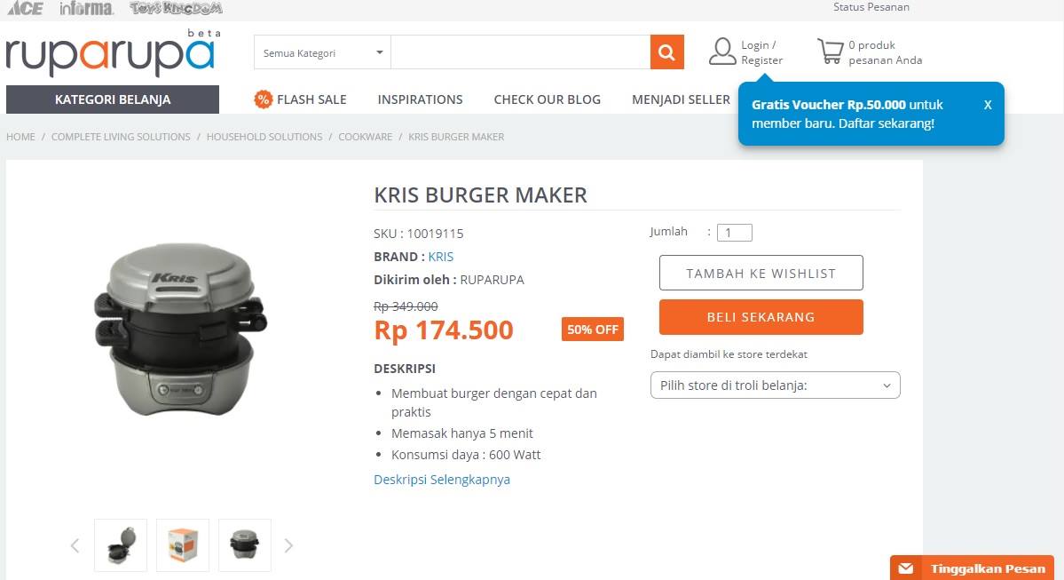Open the Informa brand logo
The image size is (1064, 580).
tap(86, 8)
